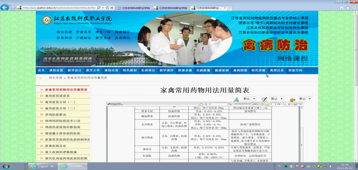Click the FlashPaper page number field
The width and height of the screenshot is (358, 170).
click(274, 104)
